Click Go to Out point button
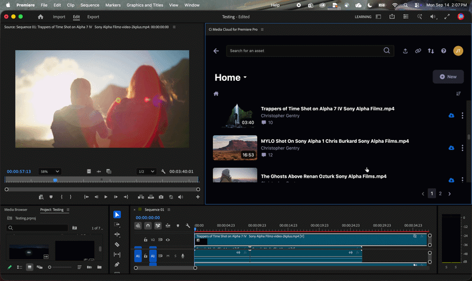 click(126, 197)
